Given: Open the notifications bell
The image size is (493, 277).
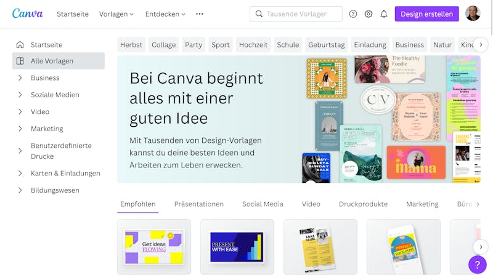Looking at the screenshot, I should [x=384, y=14].
